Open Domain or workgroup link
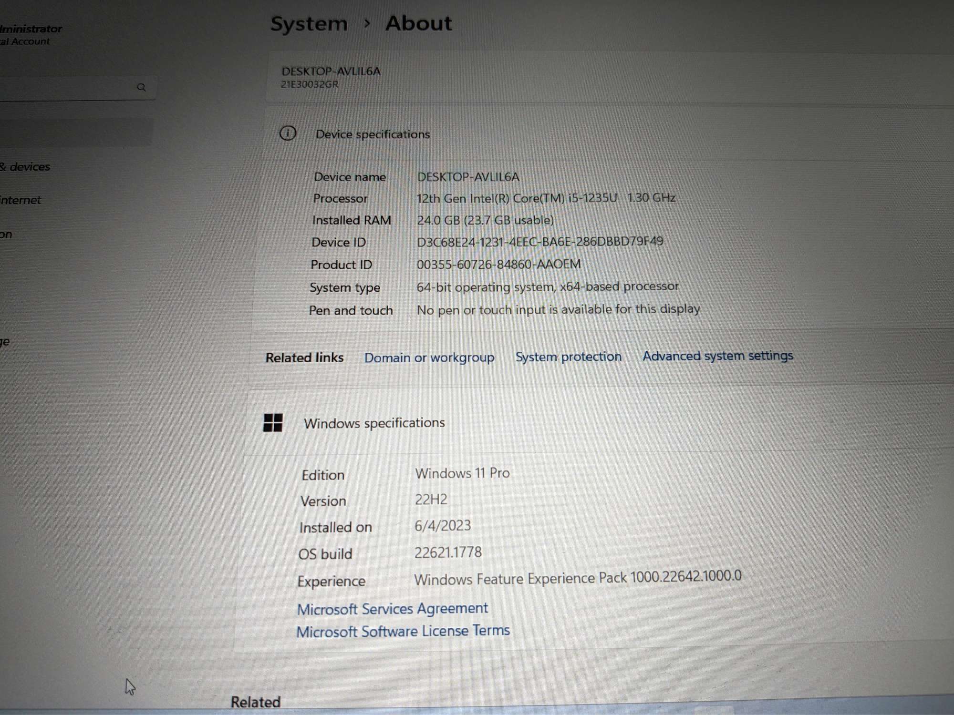Viewport: 954px width, 715px height. pyautogui.click(x=429, y=357)
